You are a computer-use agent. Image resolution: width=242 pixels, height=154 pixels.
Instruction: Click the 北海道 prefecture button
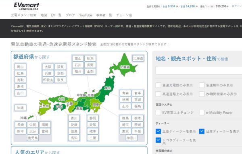[138, 58]
